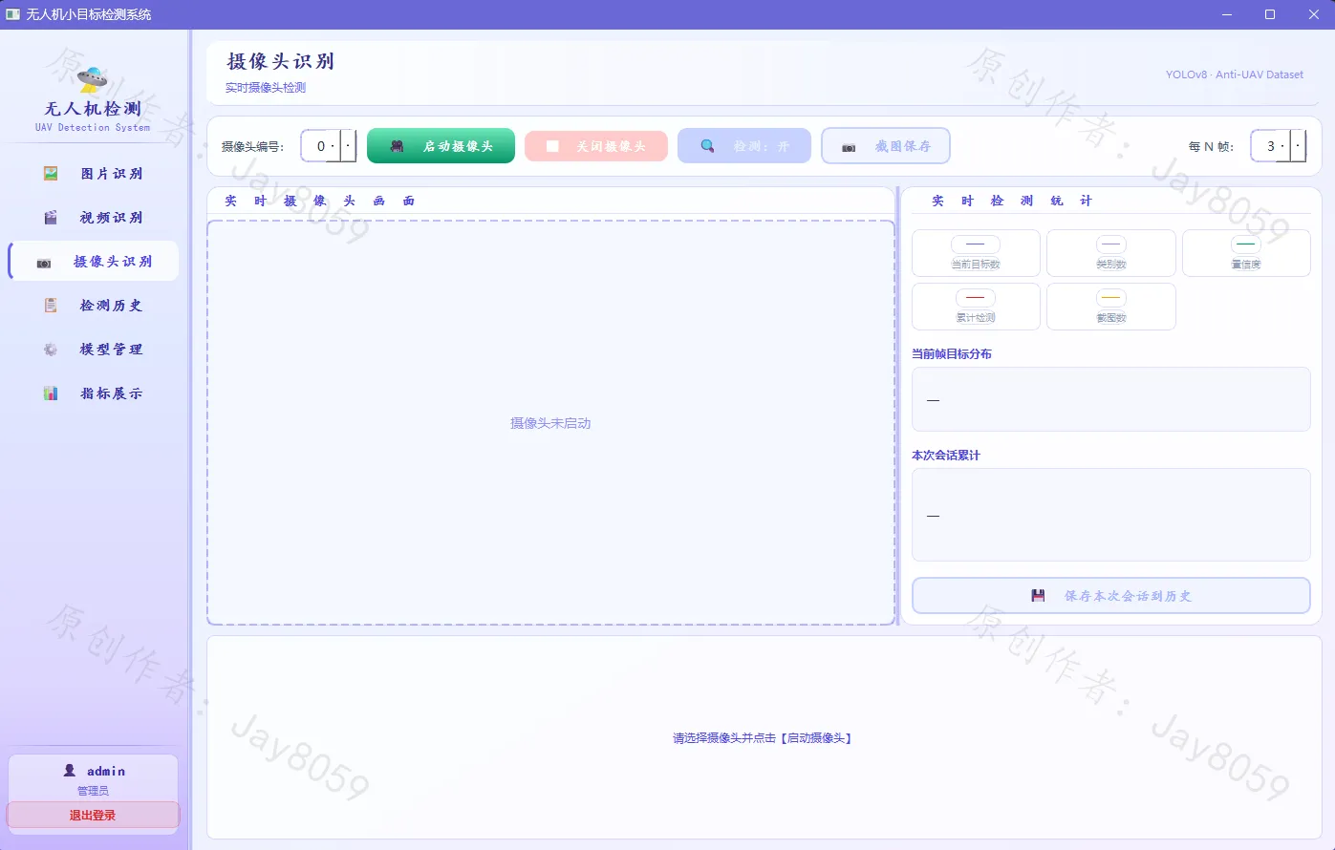This screenshot has width=1335, height=850.
Task: Click the camera icon on 启动摄像头 button
Action: [x=397, y=146]
